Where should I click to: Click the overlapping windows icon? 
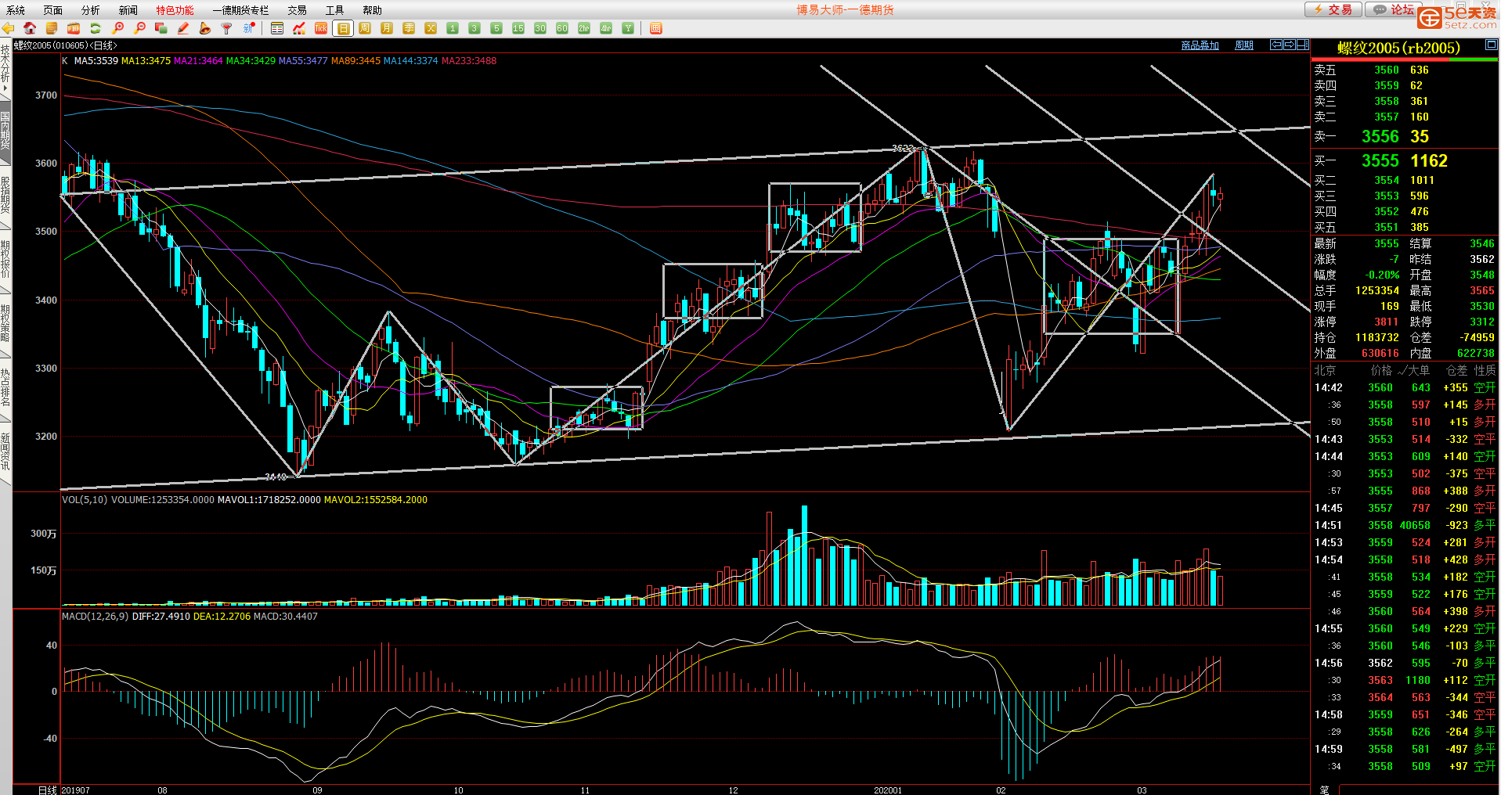tap(161, 28)
